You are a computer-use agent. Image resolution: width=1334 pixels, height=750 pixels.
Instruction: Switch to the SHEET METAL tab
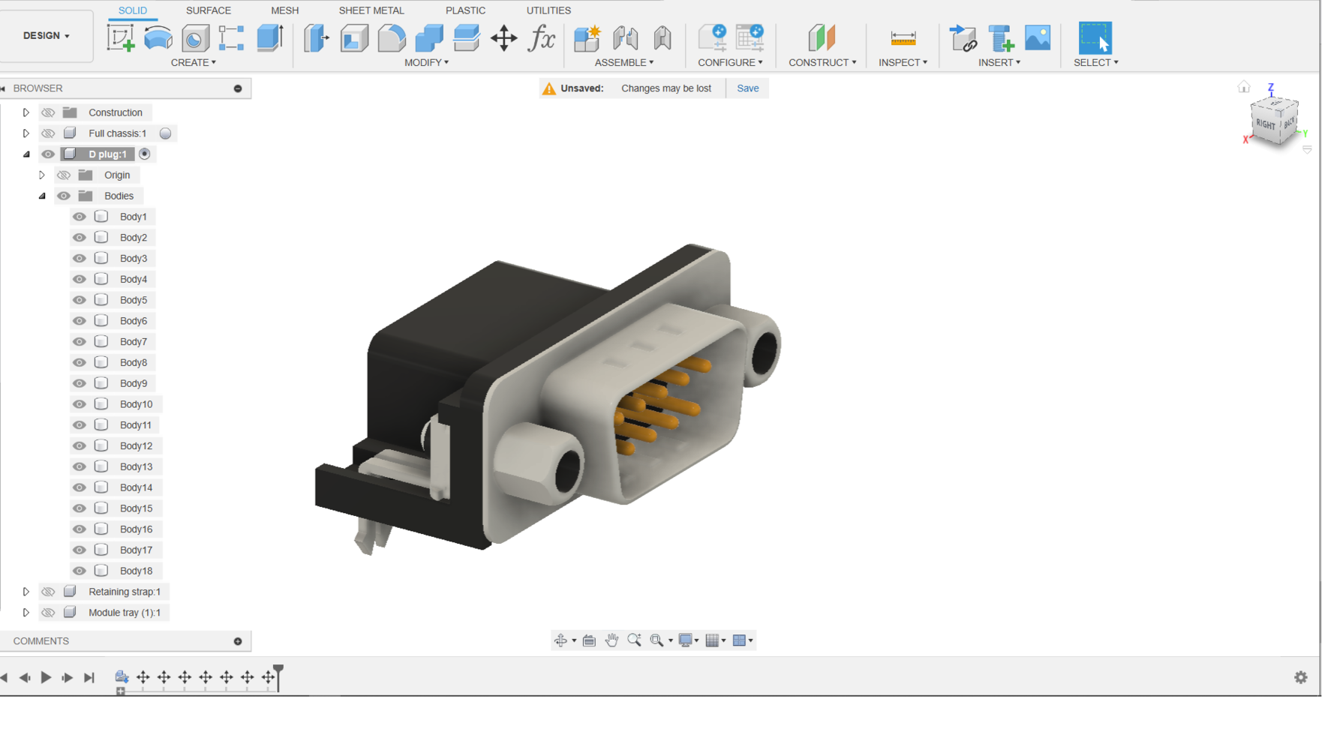tap(371, 10)
